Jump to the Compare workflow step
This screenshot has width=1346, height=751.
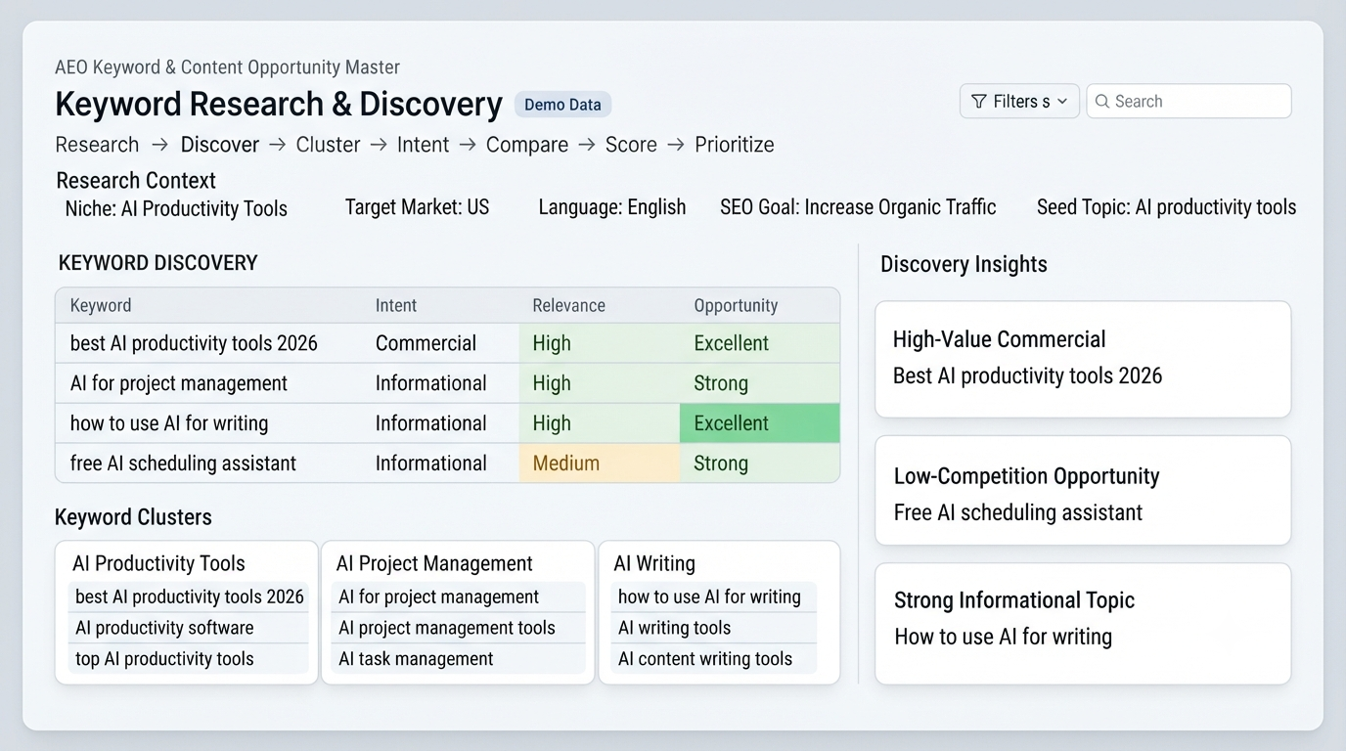tap(527, 145)
